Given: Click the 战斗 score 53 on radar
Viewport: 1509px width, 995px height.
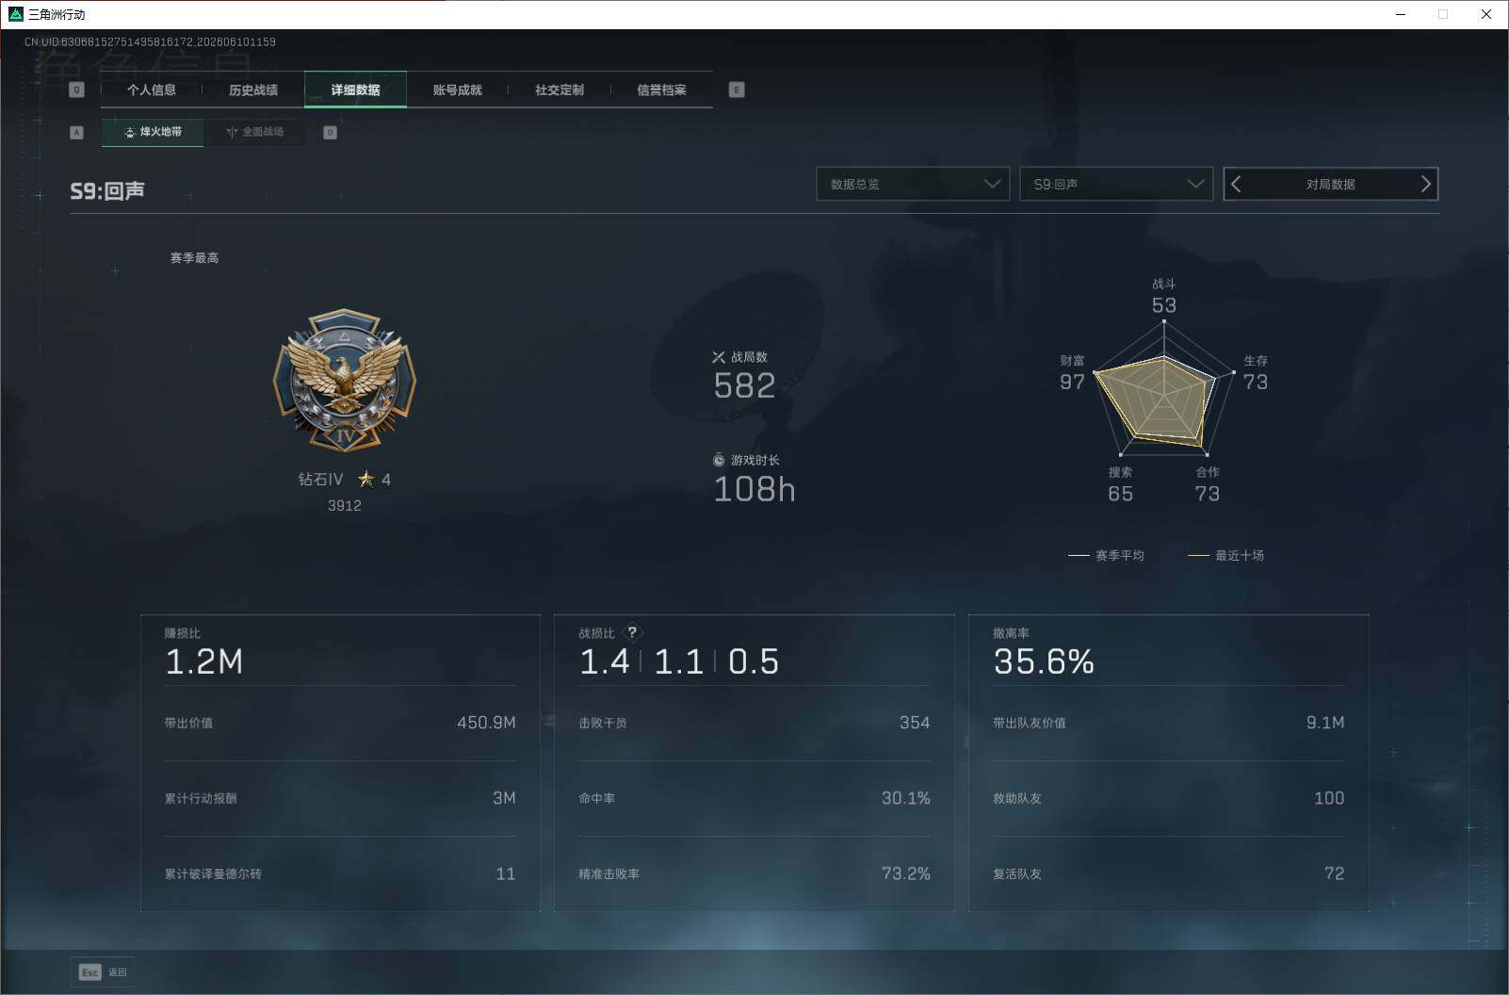Looking at the screenshot, I should (1164, 305).
